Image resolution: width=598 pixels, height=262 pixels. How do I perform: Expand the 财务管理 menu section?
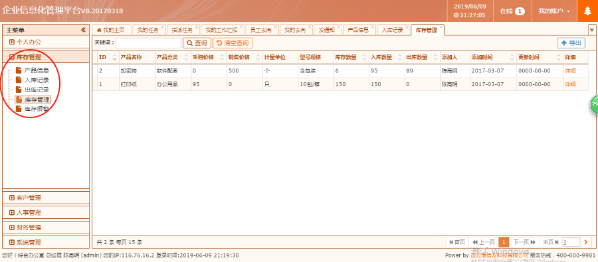coord(46,228)
